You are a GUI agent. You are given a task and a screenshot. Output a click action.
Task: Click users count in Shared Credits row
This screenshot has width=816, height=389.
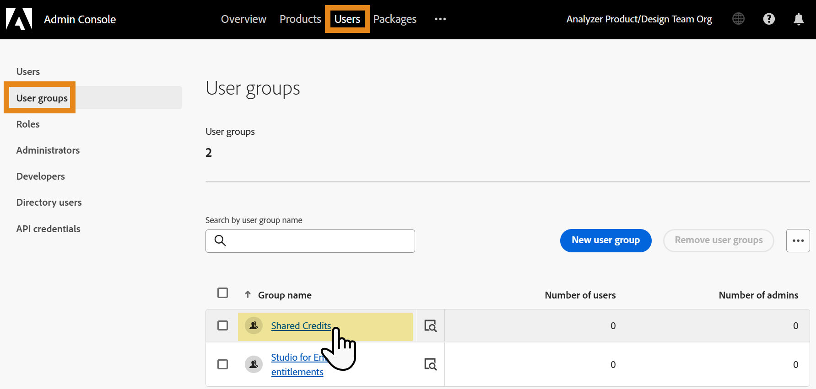[x=613, y=325]
